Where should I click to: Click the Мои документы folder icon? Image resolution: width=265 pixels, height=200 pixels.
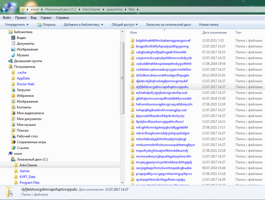[x=13, y=119]
